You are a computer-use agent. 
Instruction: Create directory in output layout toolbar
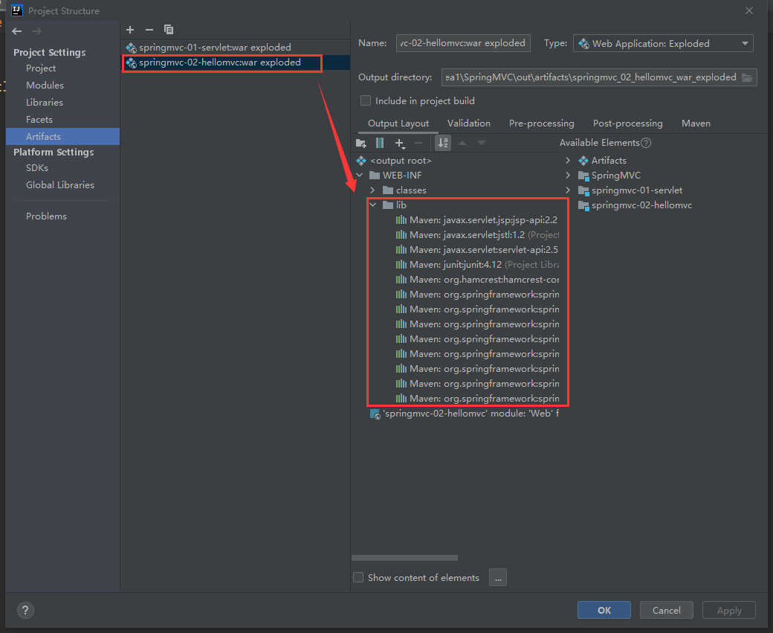point(361,143)
